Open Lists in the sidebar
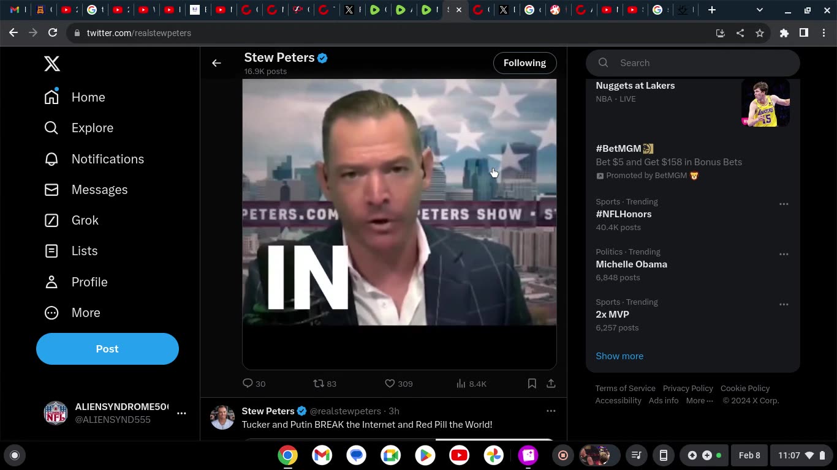The image size is (837, 470). click(71, 251)
